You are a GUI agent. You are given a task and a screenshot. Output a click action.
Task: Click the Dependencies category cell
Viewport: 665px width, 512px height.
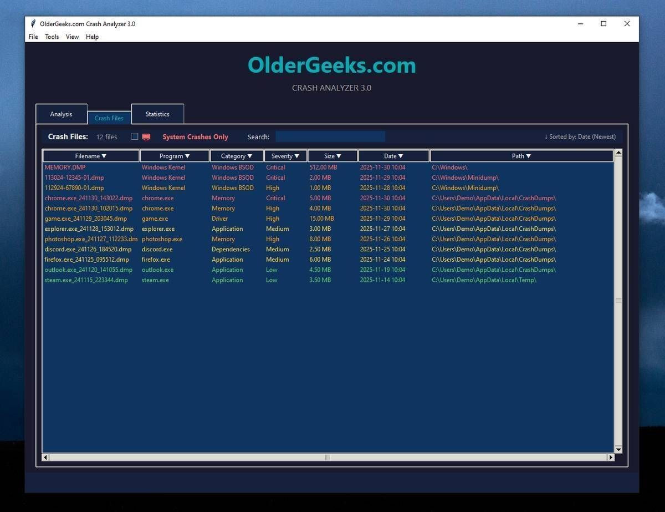(231, 249)
